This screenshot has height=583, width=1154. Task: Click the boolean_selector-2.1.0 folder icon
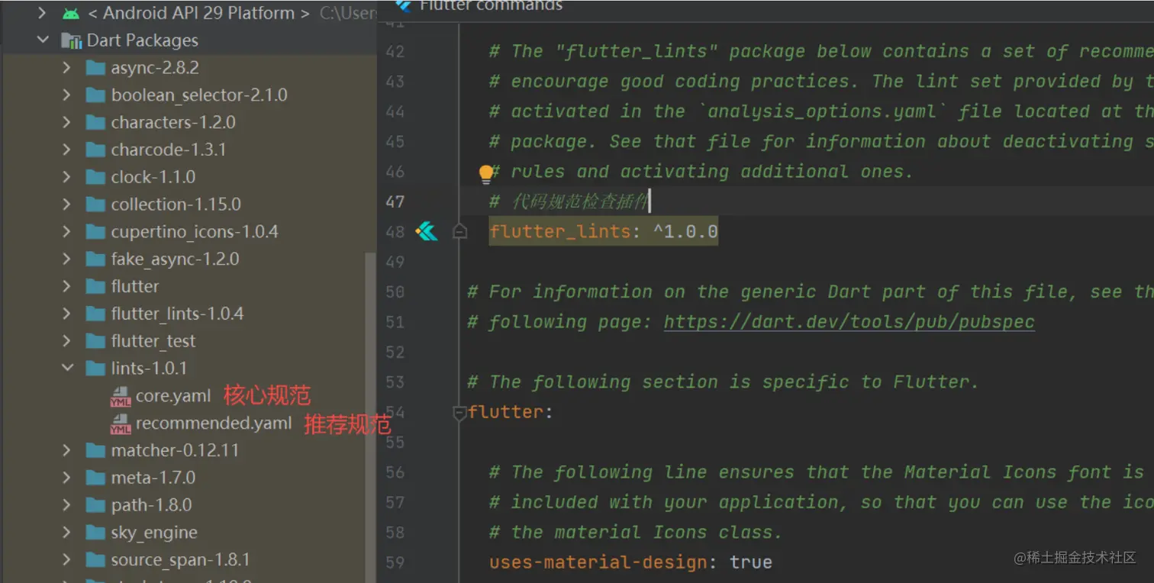pyautogui.click(x=95, y=95)
